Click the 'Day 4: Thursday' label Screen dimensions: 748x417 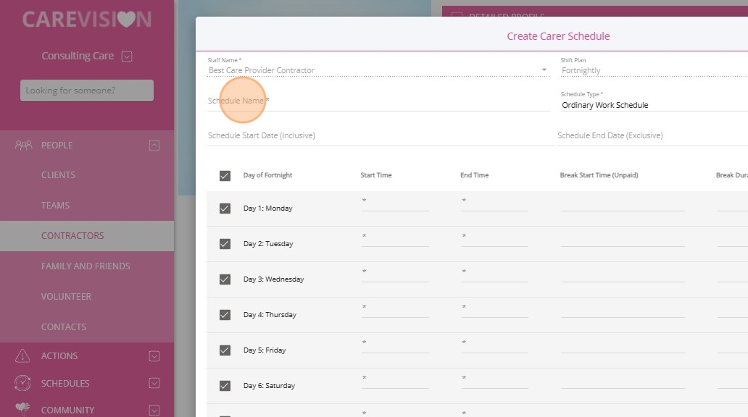tap(270, 314)
